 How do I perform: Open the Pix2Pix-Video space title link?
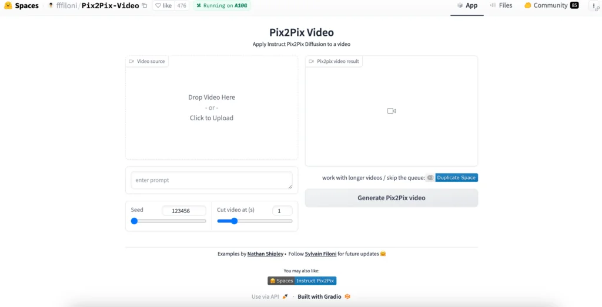click(x=110, y=6)
